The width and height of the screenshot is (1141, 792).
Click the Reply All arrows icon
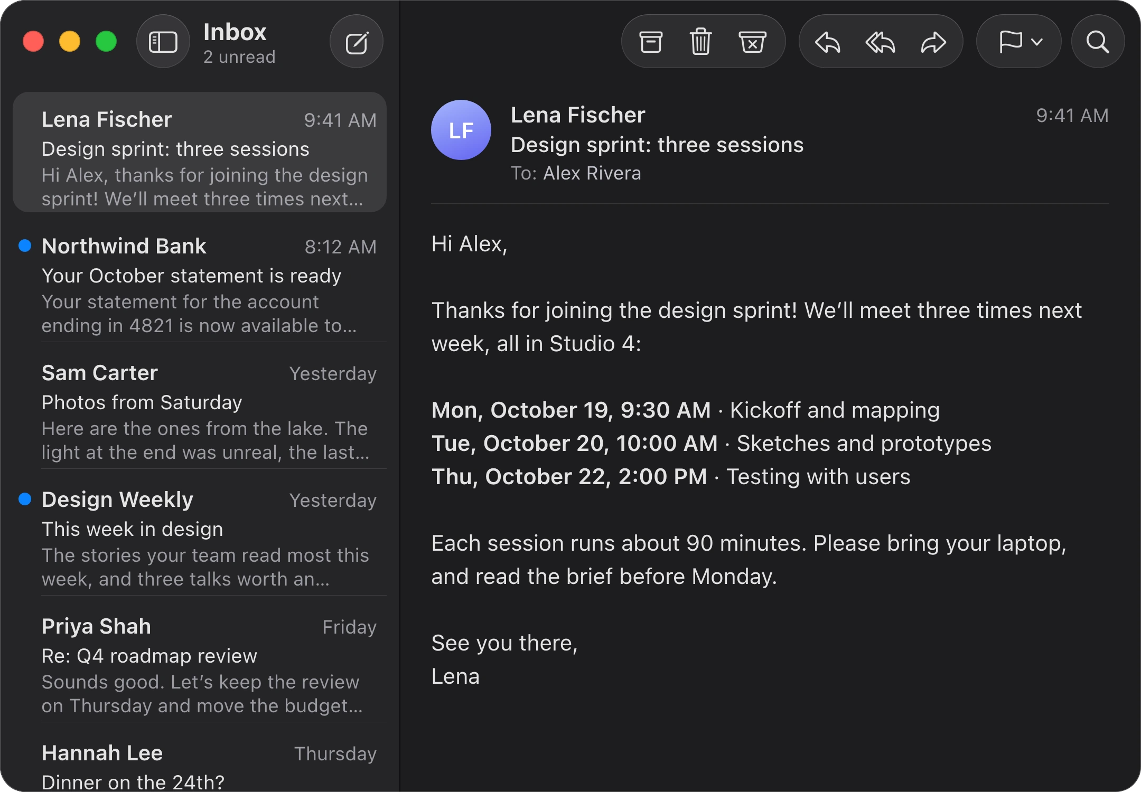[x=880, y=42]
